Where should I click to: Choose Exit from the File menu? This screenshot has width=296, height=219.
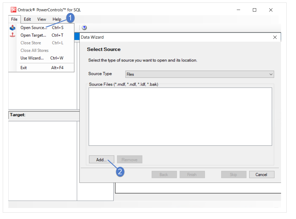(41, 68)
